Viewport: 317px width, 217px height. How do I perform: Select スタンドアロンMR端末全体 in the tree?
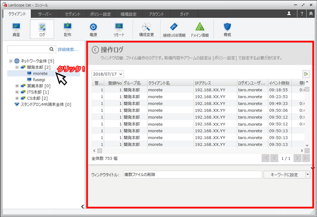click(46, 104)
